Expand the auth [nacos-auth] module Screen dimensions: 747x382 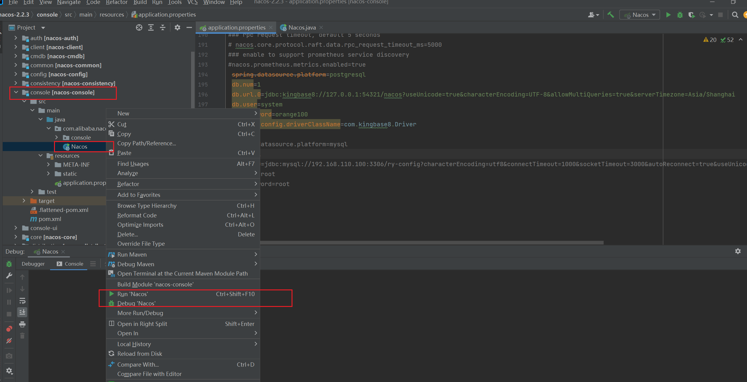click(x=16, y=38)
